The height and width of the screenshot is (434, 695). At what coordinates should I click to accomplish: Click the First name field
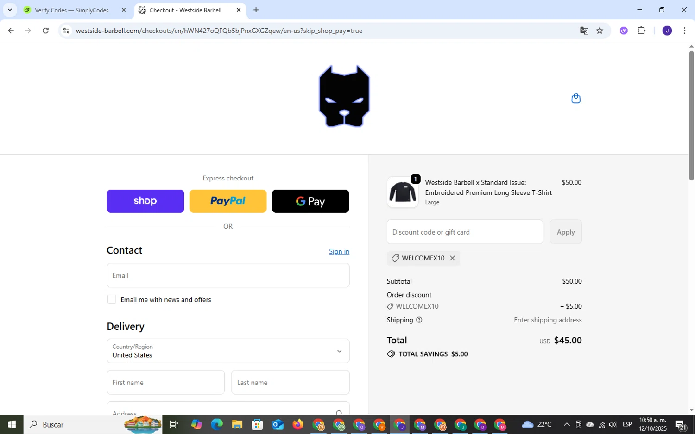165,382
